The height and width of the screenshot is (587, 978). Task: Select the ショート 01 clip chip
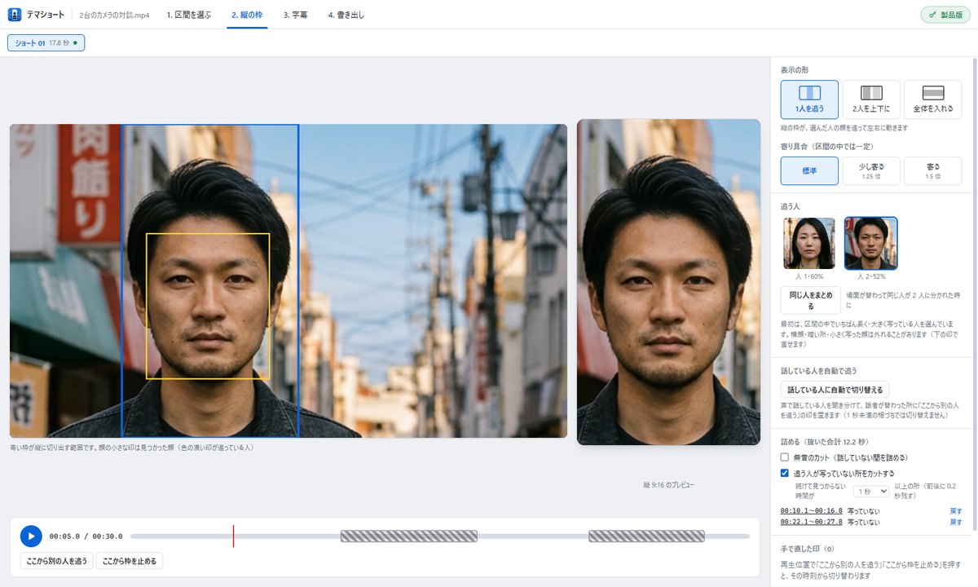46,42
